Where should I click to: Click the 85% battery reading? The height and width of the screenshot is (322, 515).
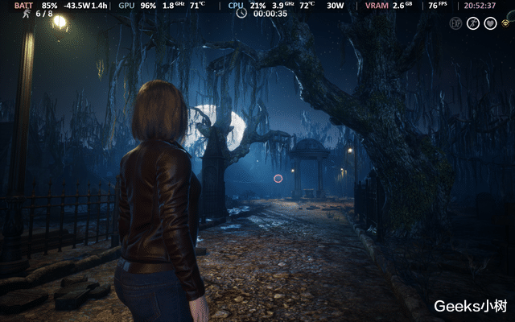pos(49,6)
